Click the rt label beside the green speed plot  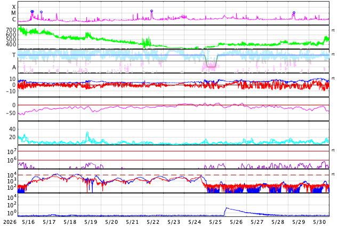click(333, 30)
